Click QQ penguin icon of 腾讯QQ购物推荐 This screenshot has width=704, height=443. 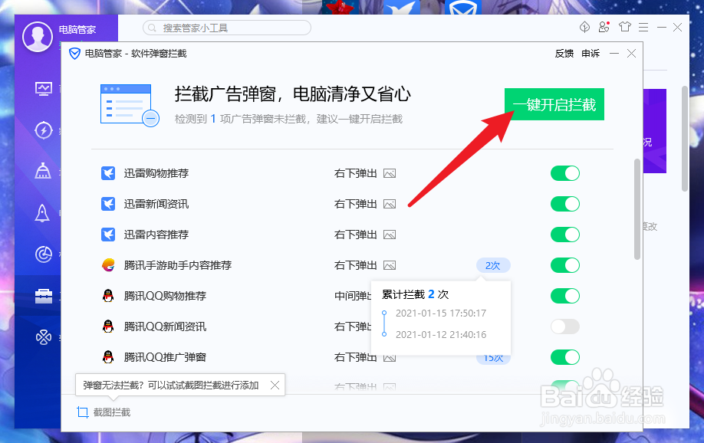[x=108, y=296]
